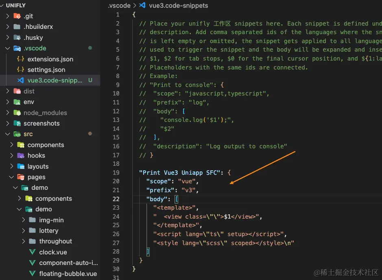Screen dimensions: 382x280
Task: Place cursor on "prefix": "v3" line
Action: (172, 190)
